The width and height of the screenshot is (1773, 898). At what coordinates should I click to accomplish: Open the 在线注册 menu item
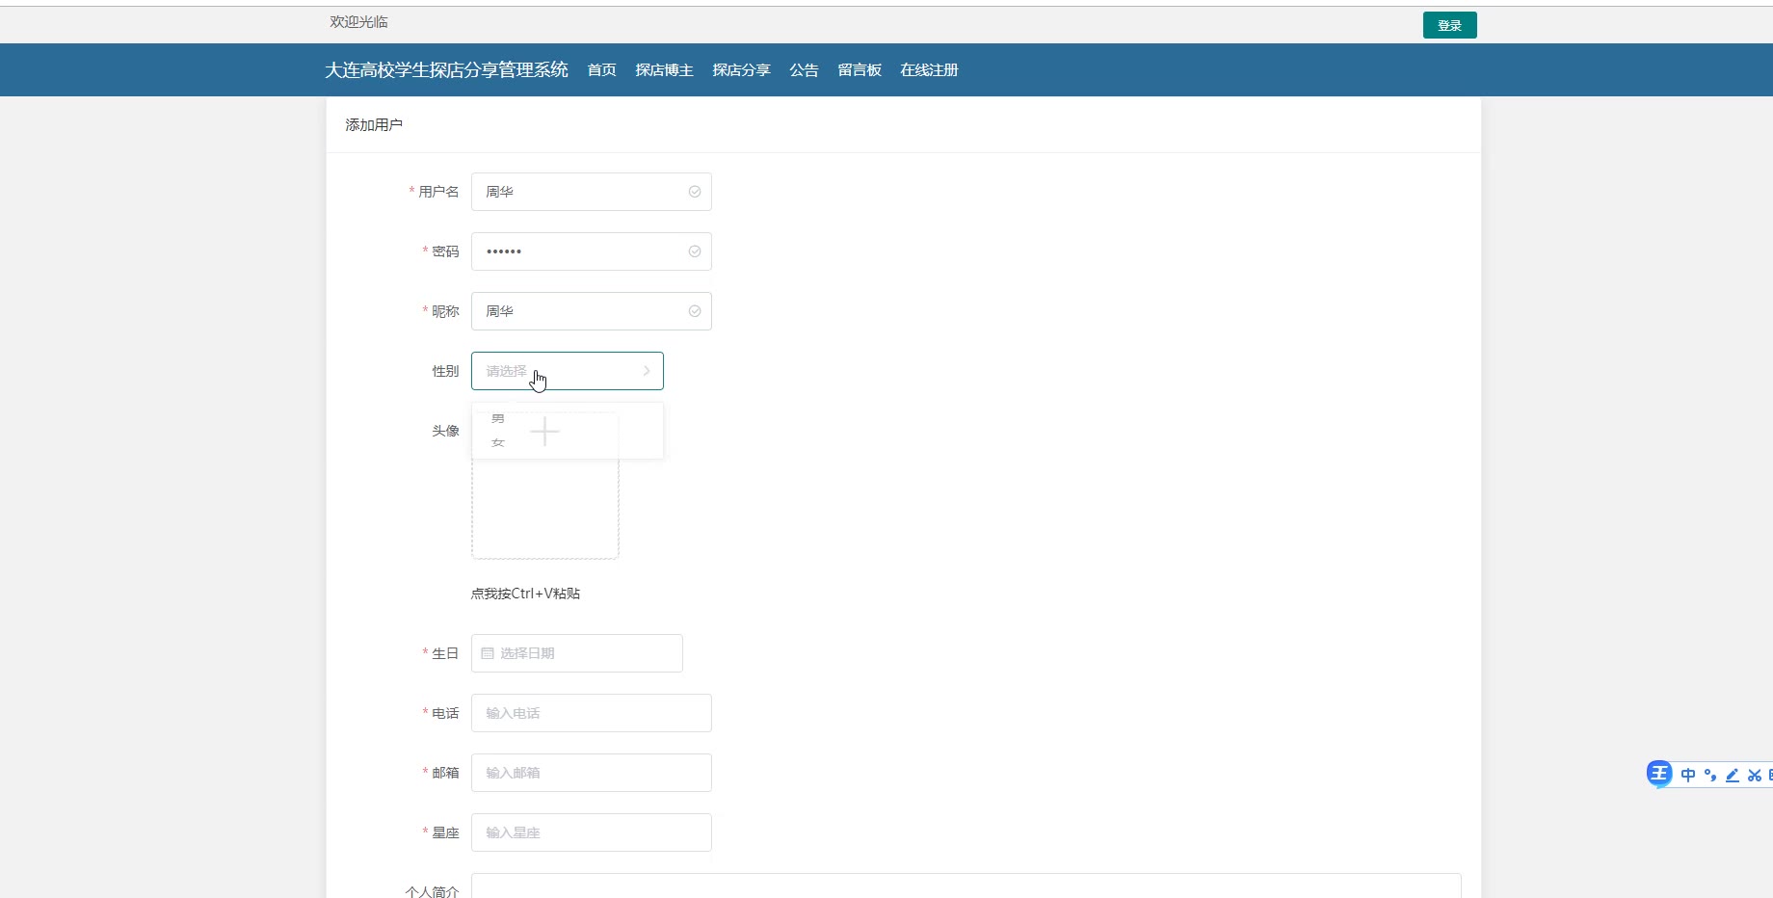(929, 70)
